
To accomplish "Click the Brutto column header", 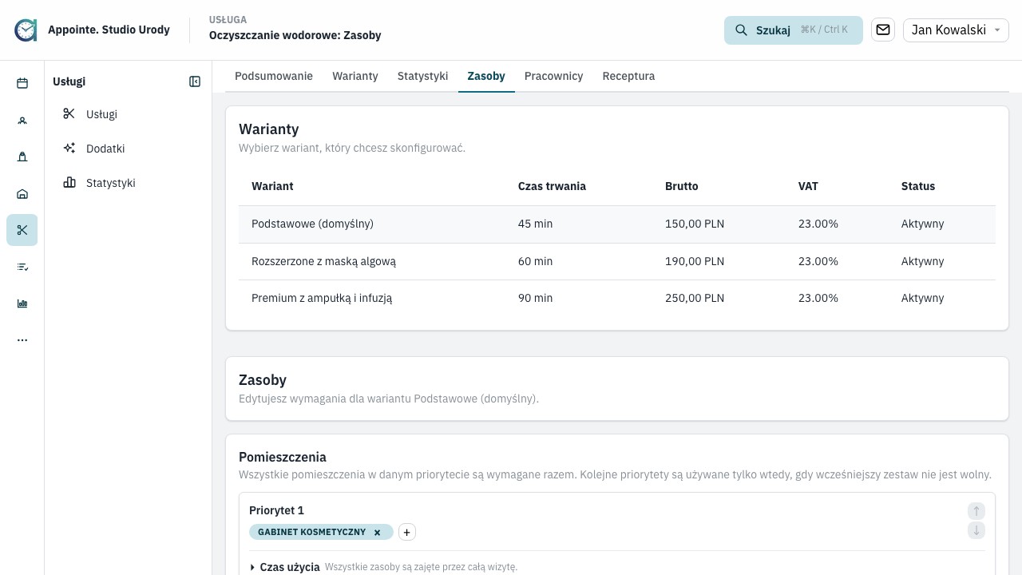I will [x=681, y=186].
